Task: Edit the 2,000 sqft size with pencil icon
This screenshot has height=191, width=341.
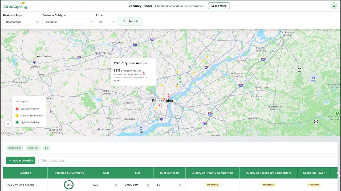Action: 148,185
